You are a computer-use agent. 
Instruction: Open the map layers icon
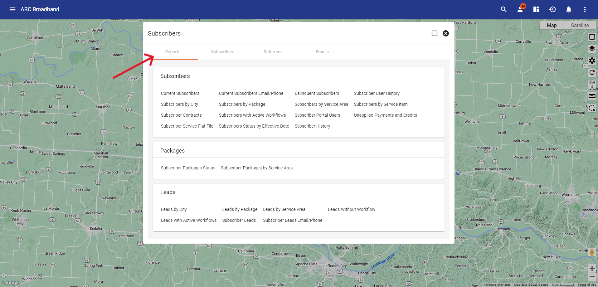tap(592, 49)
